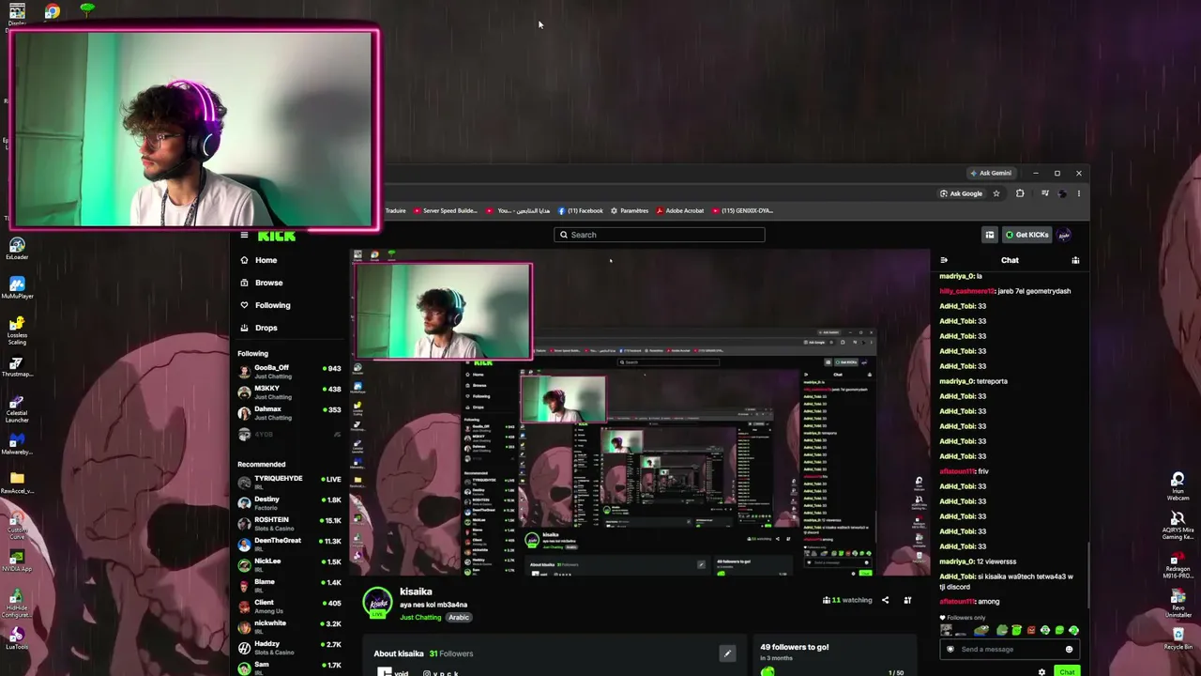
Task: Open the Lossless Scaling desktop shortcut
Action: [17, 330]
